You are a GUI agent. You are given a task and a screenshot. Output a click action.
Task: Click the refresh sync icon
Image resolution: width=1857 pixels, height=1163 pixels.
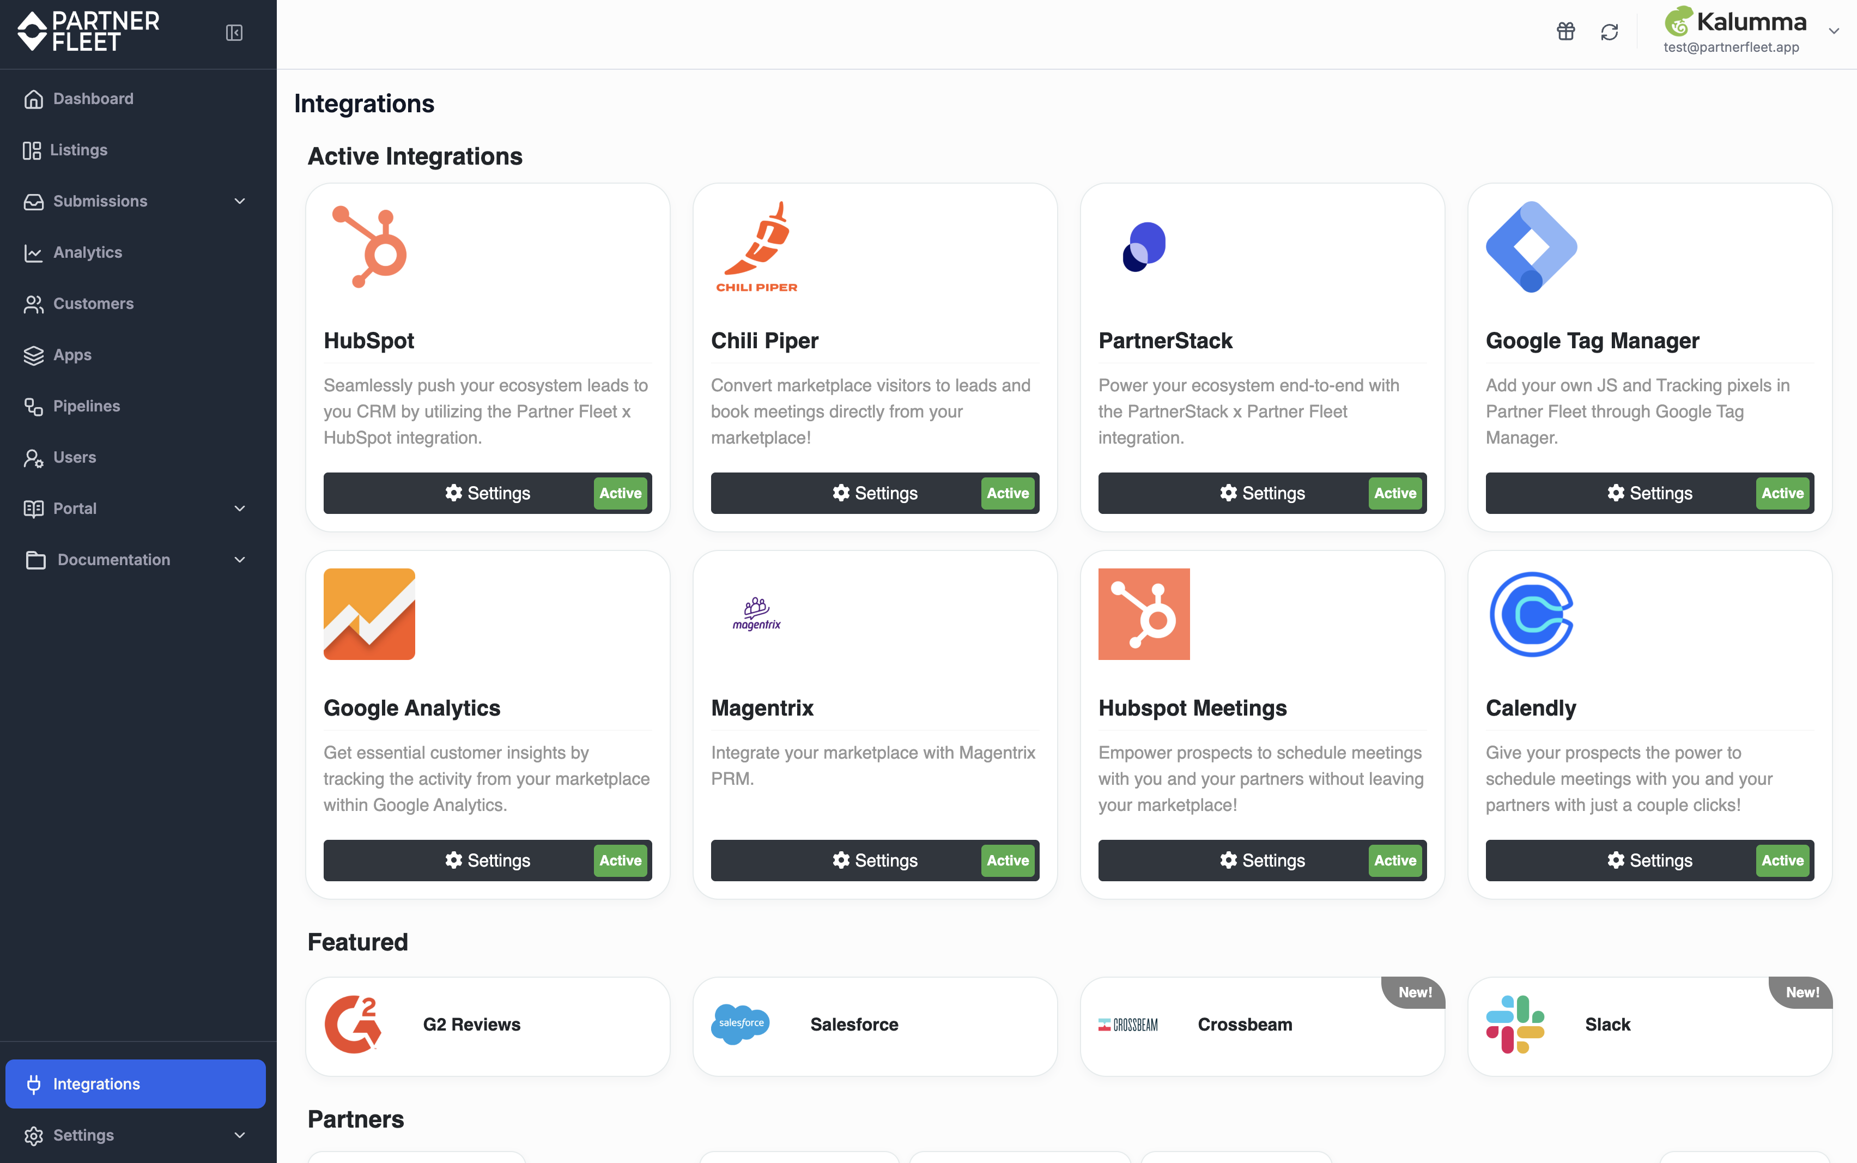pyautogui.click(x=1610, y=32)
